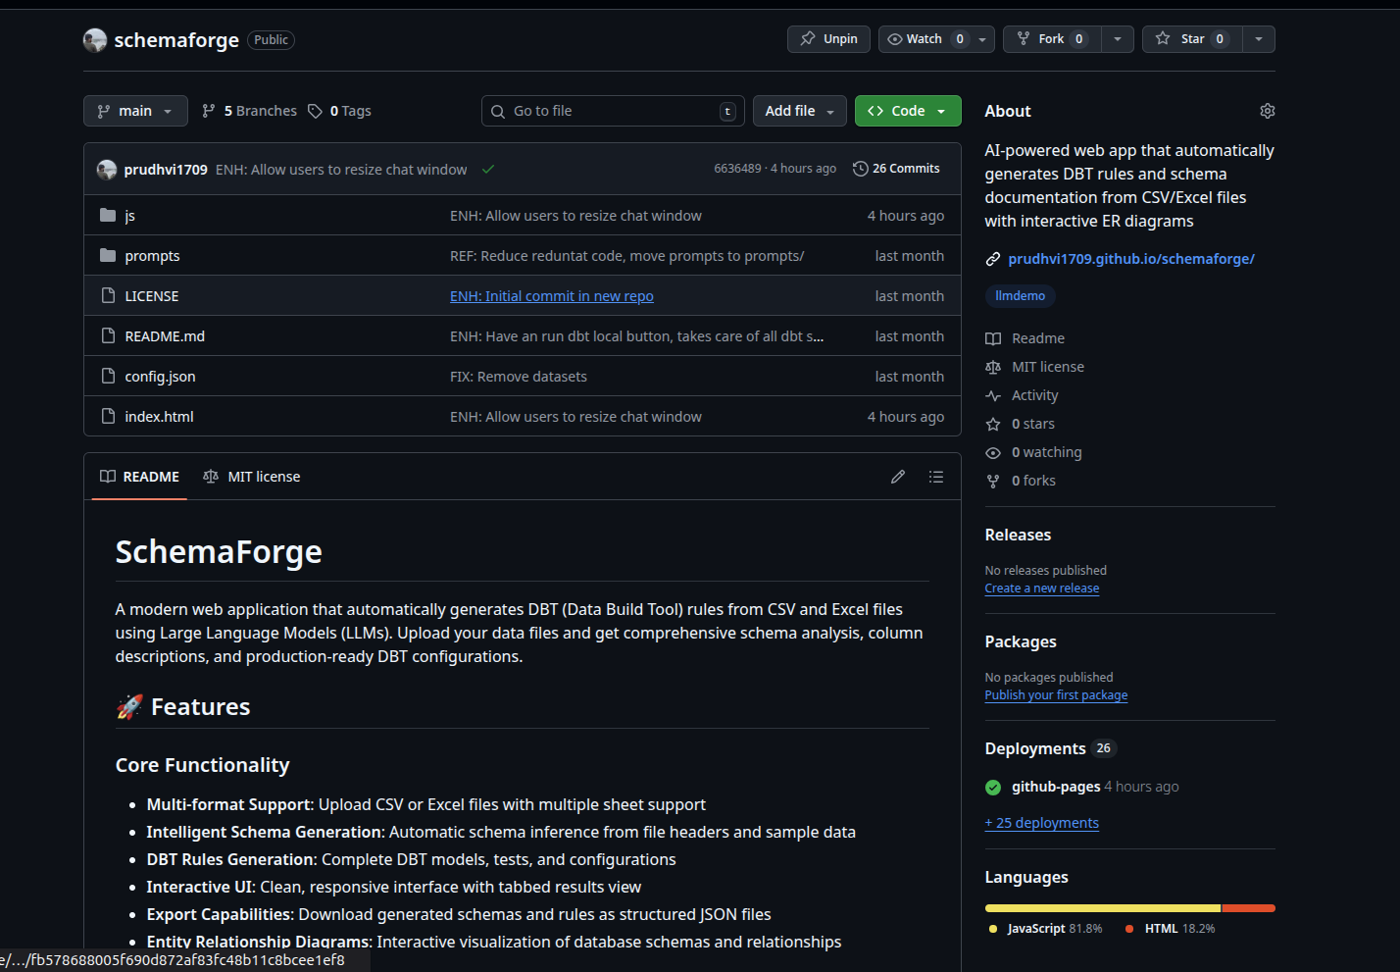Open the green Code dropdown

point(907,111)
